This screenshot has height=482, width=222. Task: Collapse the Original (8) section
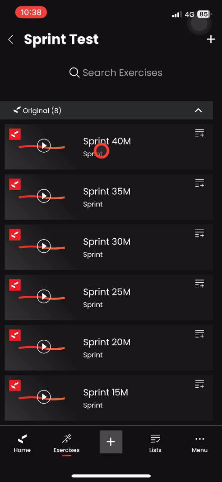(x=199, y=111)
